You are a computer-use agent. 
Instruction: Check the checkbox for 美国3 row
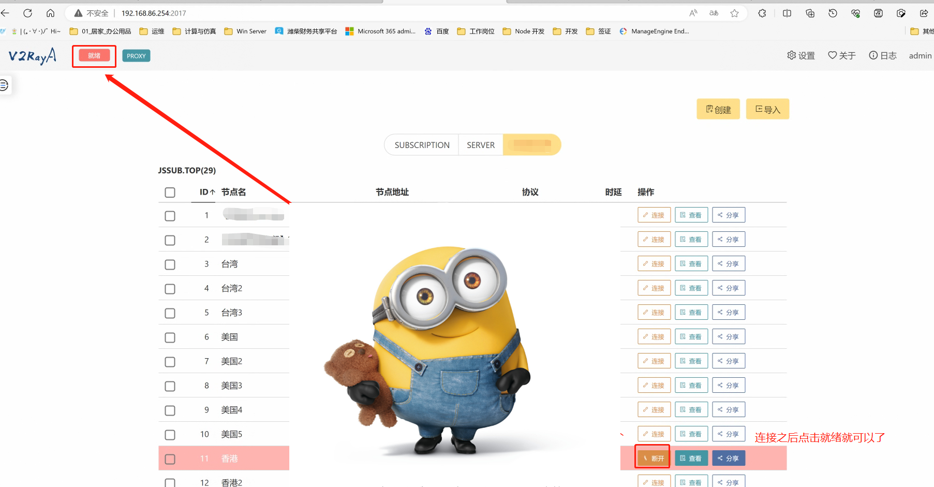point(170,386)
